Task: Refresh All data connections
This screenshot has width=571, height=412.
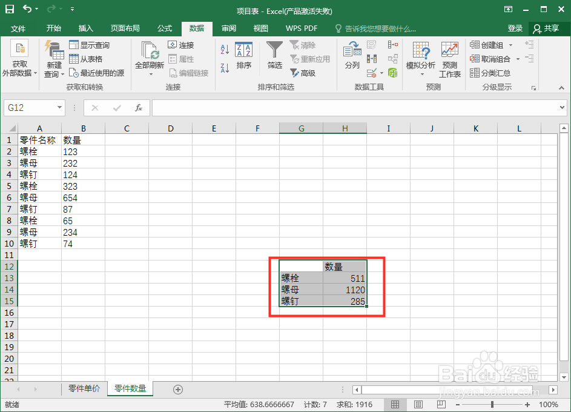Action: 150,59
